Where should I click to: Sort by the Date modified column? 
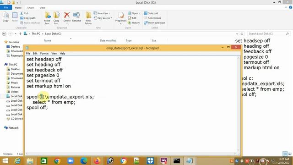pos(108,40)
